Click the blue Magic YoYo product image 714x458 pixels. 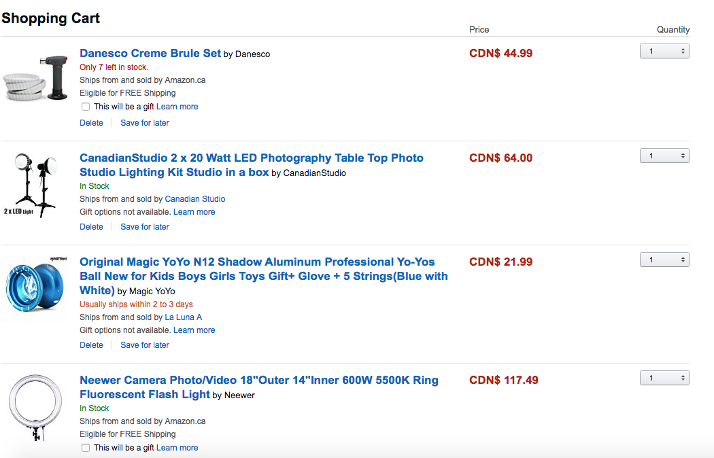coord(35,287)
